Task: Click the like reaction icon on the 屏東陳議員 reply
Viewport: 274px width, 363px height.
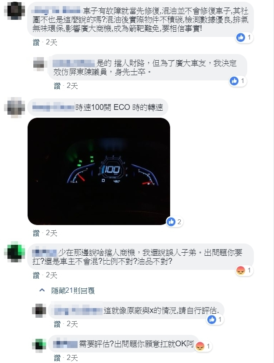Action: pos(234,81)
